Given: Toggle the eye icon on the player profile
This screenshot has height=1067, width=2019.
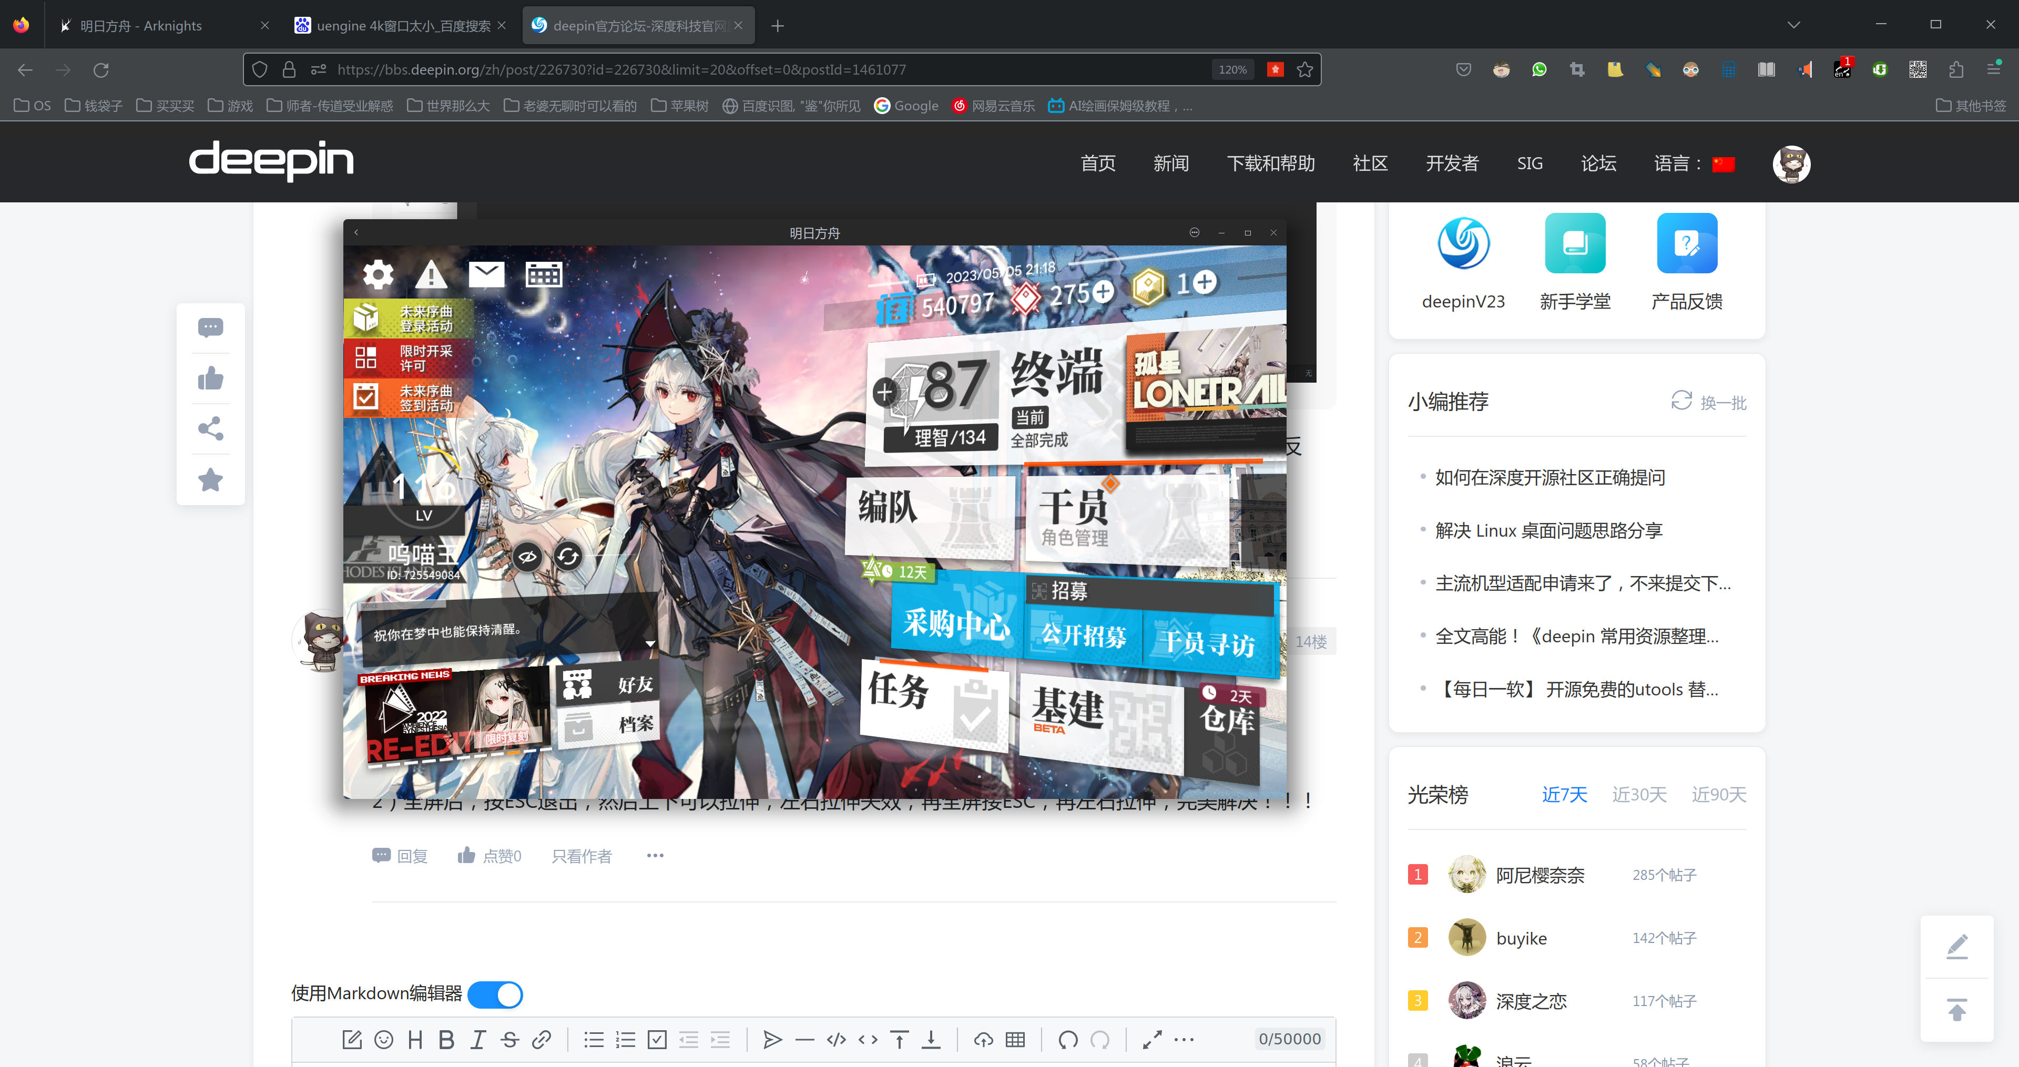Looking at the screenshot, I should pyautogui.click(x=527, y=557).
